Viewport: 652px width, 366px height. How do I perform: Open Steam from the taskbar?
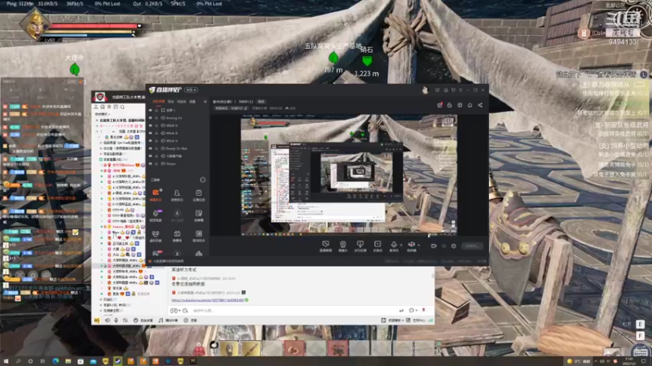pos(117,361)
